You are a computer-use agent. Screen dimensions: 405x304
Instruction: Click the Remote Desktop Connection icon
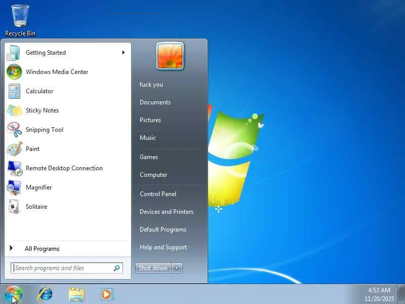(15, 168)
